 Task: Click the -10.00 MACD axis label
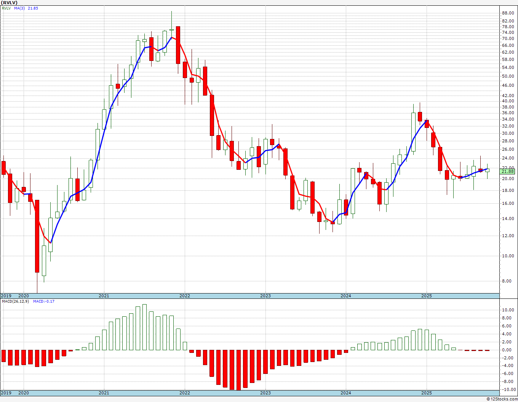(x=508, y=389)
